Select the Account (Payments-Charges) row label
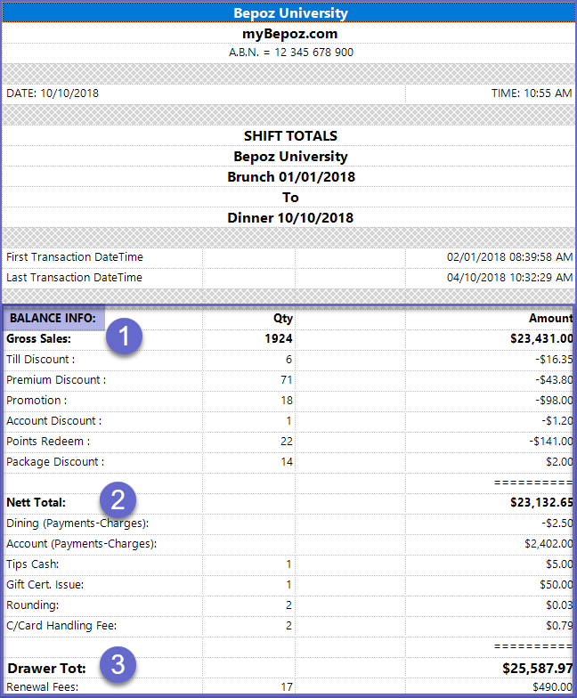 (81, 543)
